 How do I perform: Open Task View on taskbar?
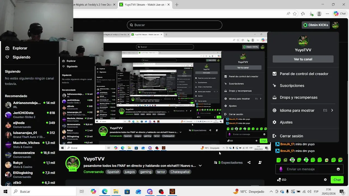pyautogui.click(x=82, y=191)
